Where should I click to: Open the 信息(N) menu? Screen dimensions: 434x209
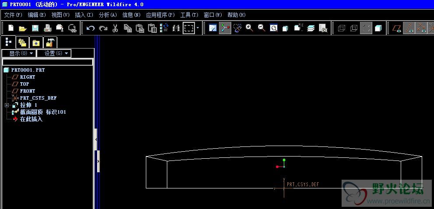pyautogui.click(x=131, y=15)
